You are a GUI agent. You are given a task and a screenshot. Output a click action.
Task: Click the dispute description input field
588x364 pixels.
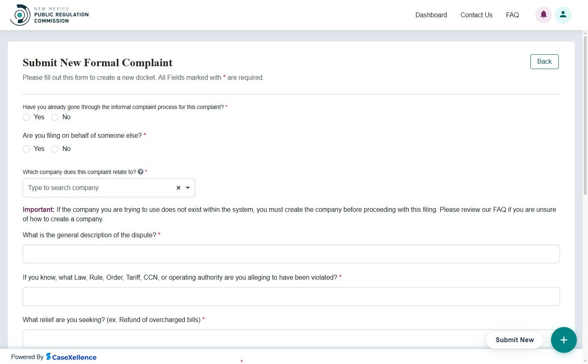pos(291,254)
